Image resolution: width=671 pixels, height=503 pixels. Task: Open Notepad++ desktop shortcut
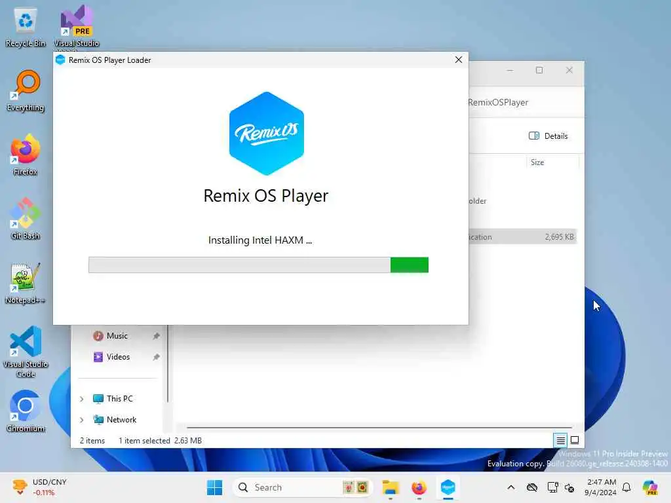tap(26, 284)
